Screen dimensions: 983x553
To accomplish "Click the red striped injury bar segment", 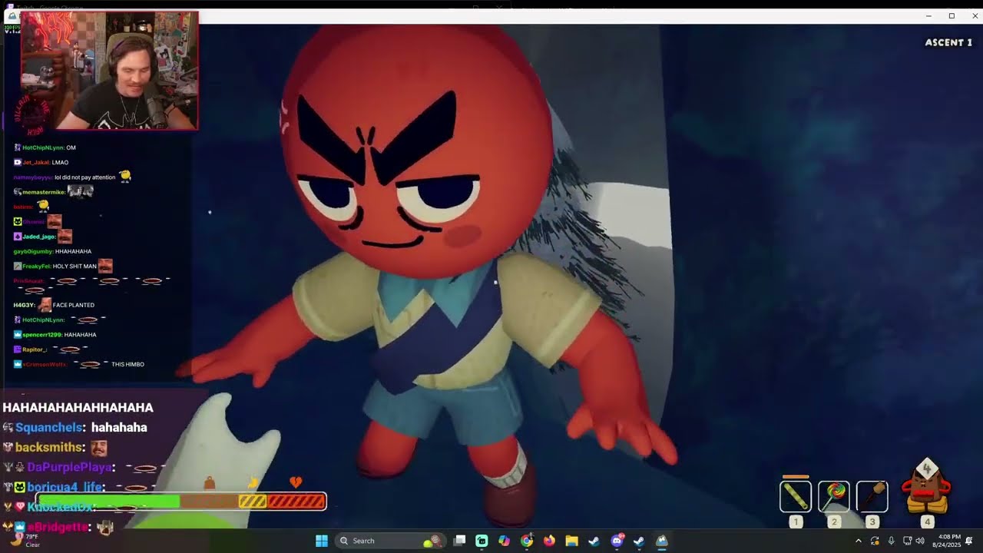I will click(296, 502).
